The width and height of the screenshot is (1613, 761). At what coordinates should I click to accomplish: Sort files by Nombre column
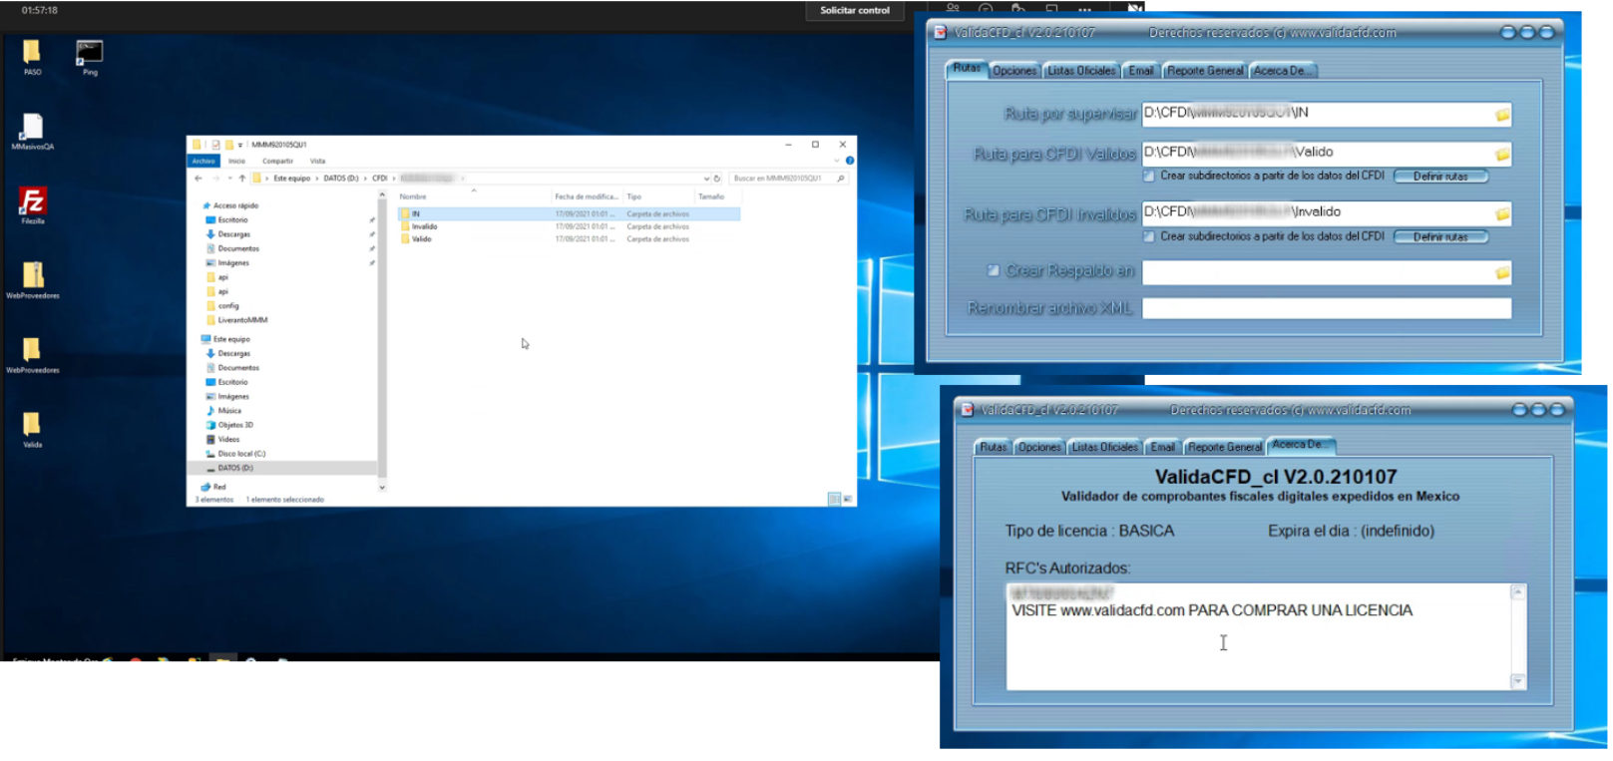[x=413, y=196]
